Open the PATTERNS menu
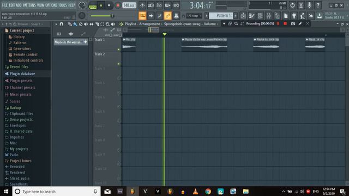The height and width of the screenshot is (196, 349). [x=29, y=5]
